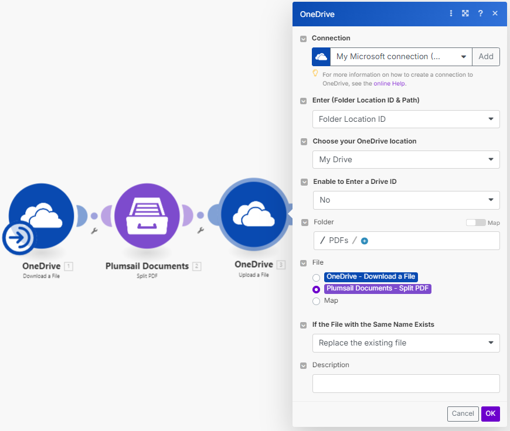Collapse the Enter (Folder Location ID & Path) field

coord(304,101)
